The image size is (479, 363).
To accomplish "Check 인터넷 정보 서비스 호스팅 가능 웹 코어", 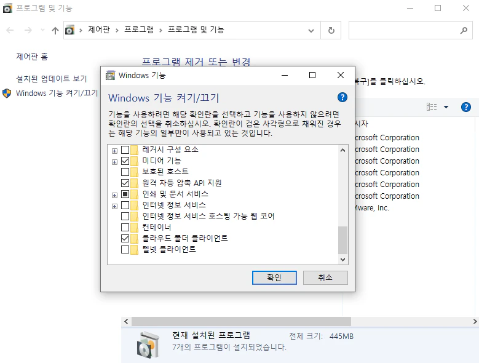I will tap(125, 217).
